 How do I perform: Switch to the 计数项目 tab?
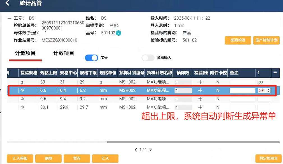coord(64,53)
